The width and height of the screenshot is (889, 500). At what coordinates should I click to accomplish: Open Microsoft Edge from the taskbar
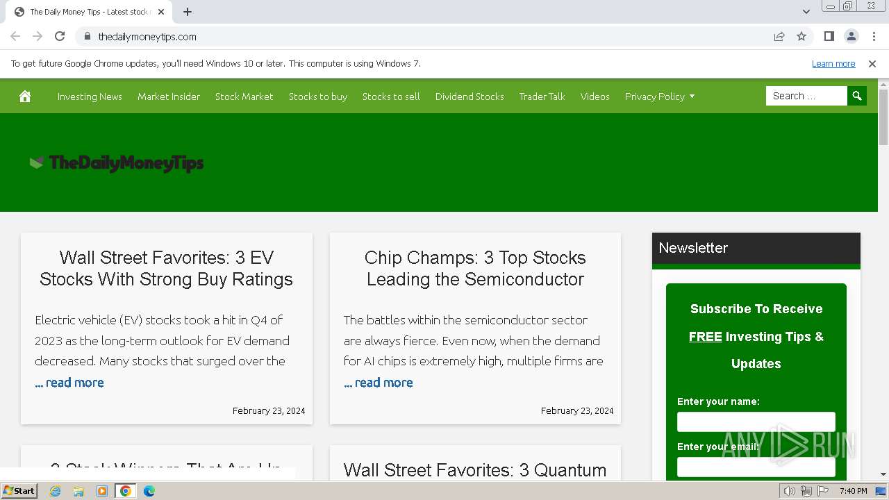pyautogui.click(x=149, y=491)
